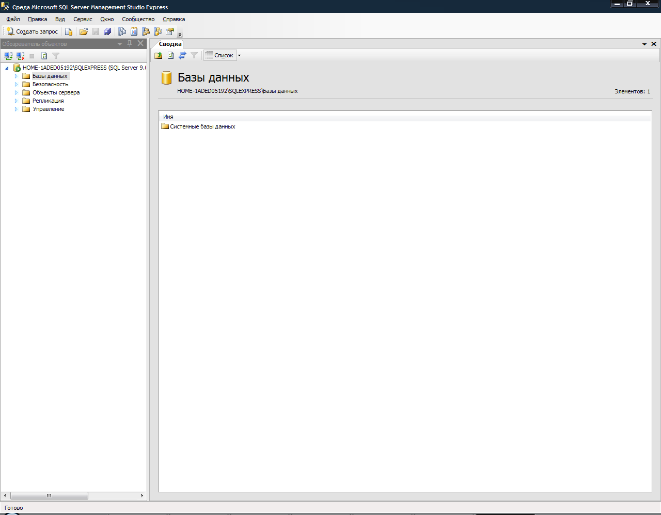Select the Сводка tab
This screenshot has width=661, height=515.
(x=170, y=44)
